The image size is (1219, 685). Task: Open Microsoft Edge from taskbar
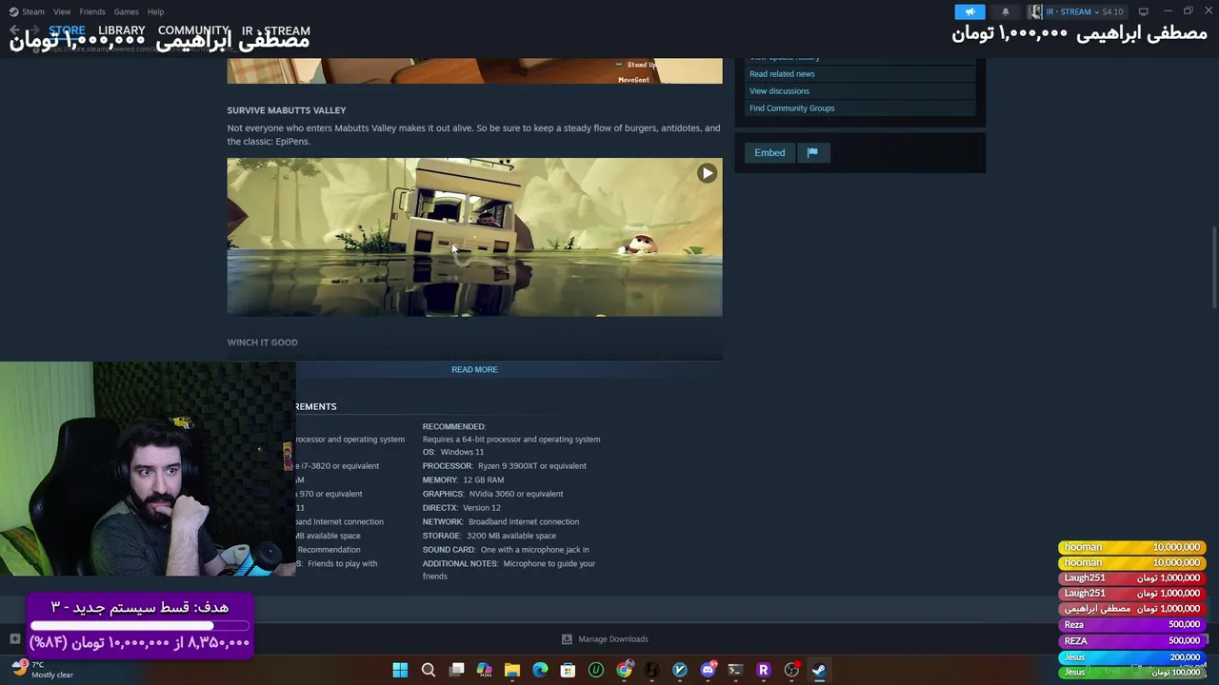pos(540,670)
